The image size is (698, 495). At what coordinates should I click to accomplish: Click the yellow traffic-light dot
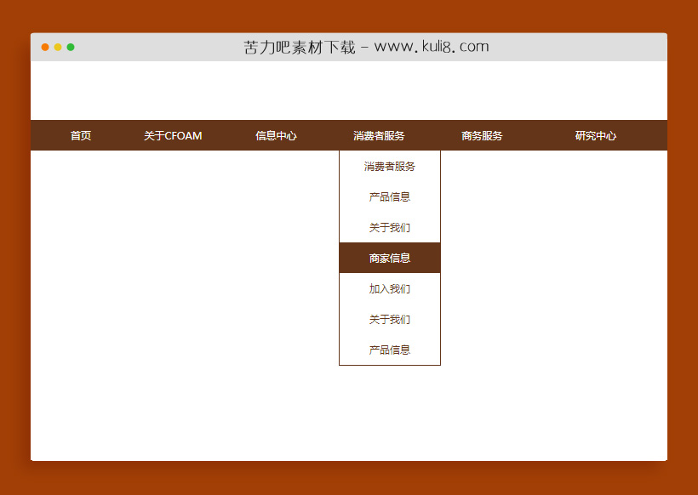pyautogui.click(x=58, y=48)
